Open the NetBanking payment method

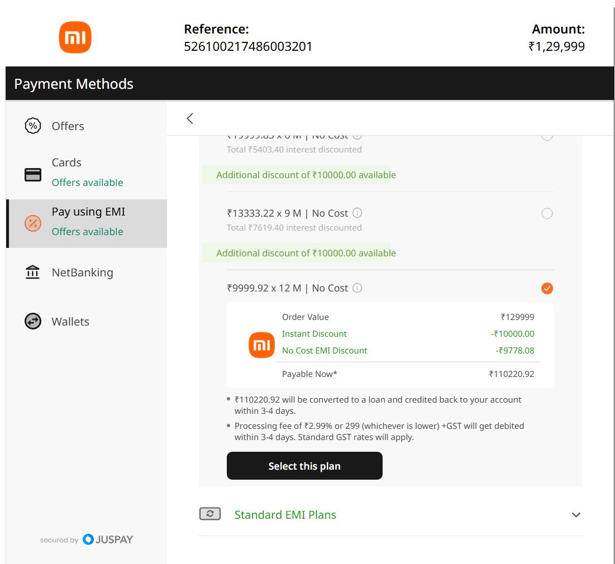pos(86,272)
